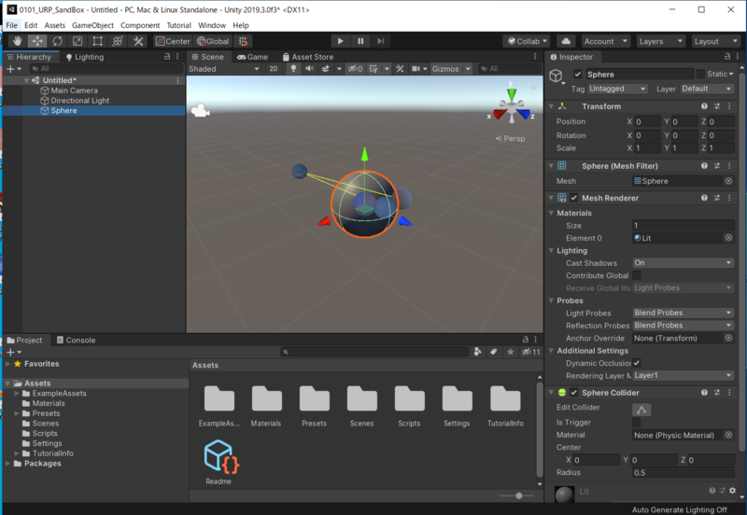The width and height of the screenshot is (747, 515).
Task: Collapse the Transform component foldout
Action: tap(551, 106)
